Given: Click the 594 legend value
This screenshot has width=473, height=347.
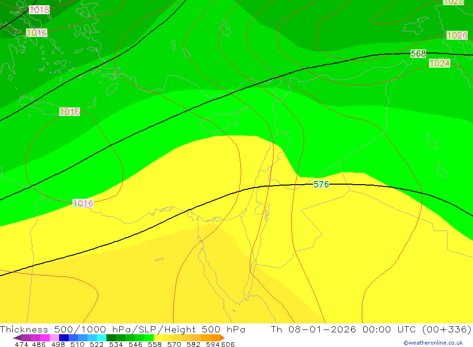Looking at the screenshot, I should (213, 344).
